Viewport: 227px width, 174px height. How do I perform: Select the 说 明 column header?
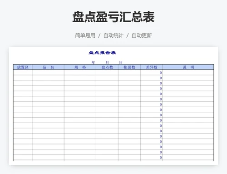(x=188, y=67)
